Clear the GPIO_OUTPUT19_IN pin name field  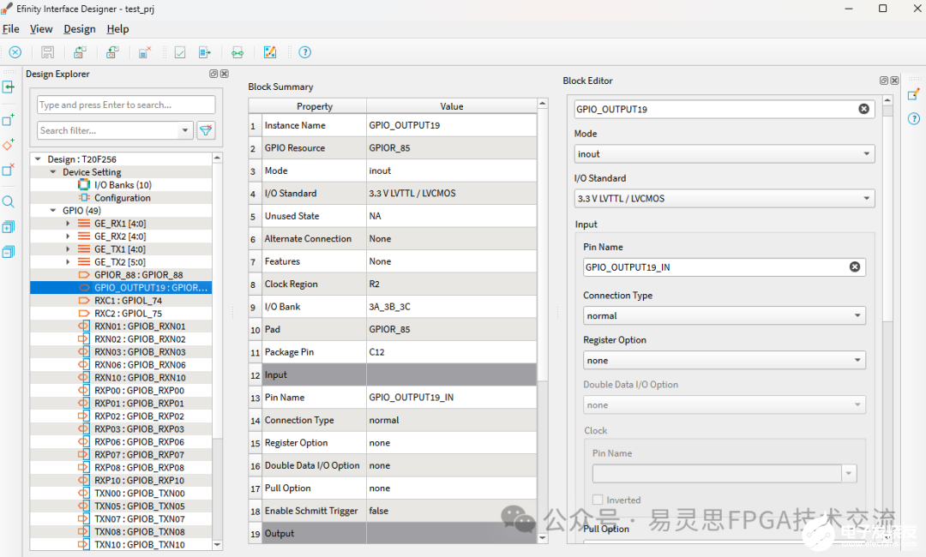[x=854, y=267]
